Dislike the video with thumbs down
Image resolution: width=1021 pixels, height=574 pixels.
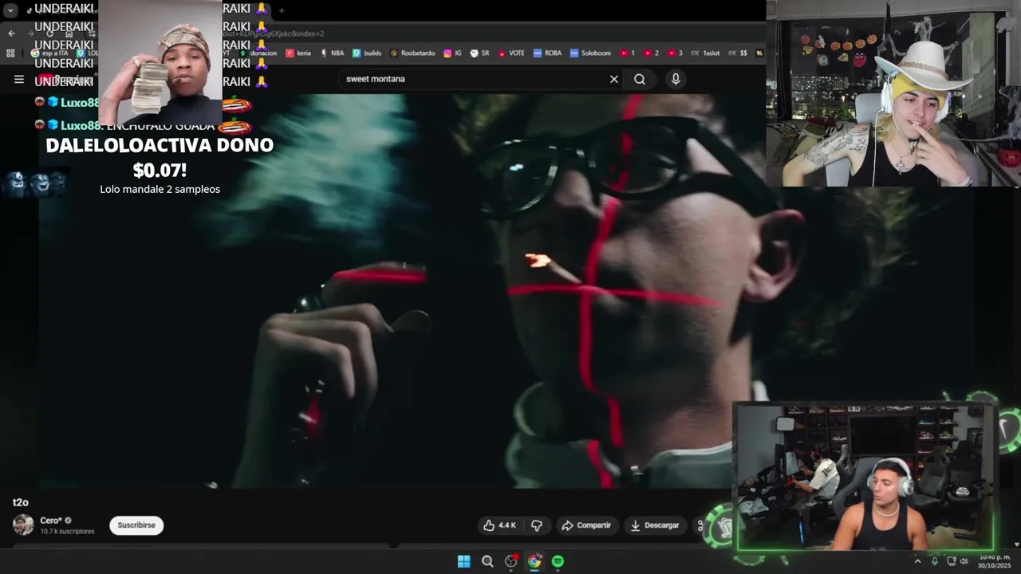tap(537, 525)
